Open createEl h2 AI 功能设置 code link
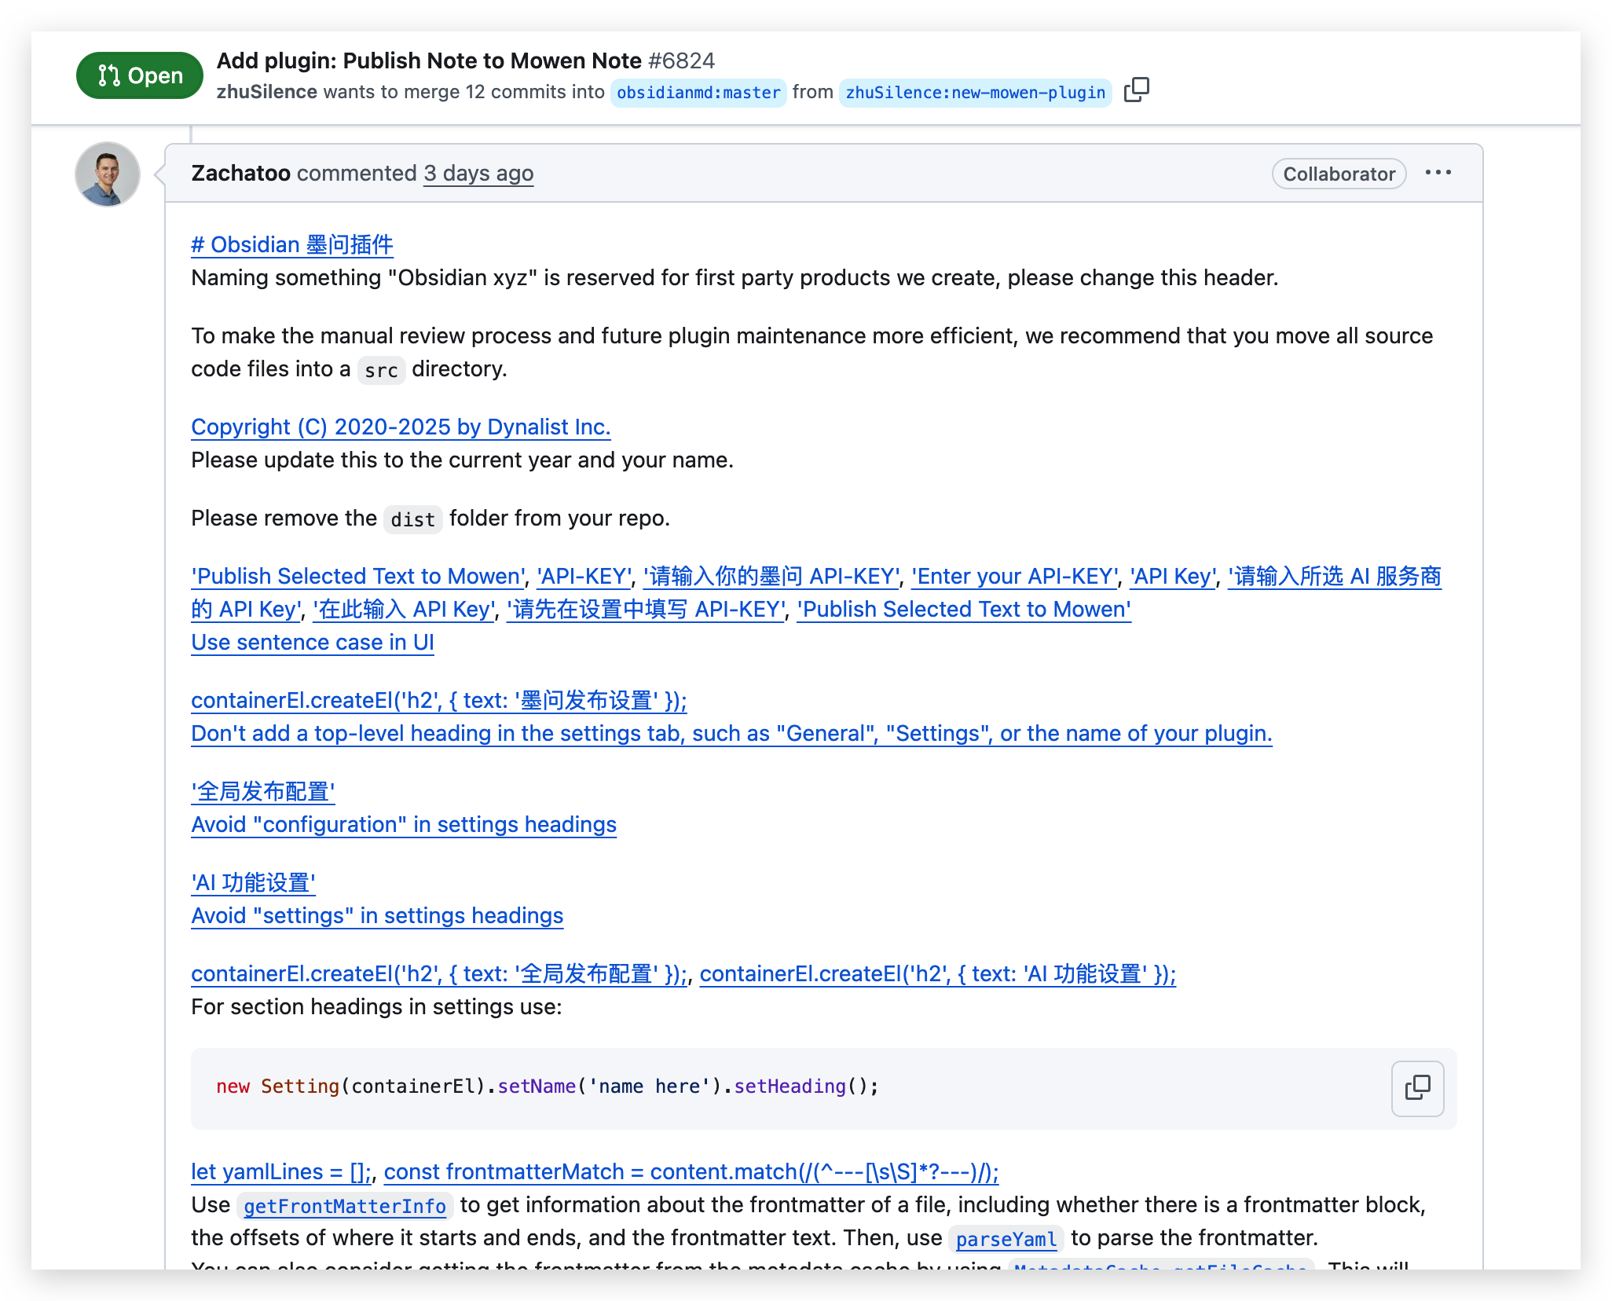This screenshot has height=1301, width=1612. (937, 974)
